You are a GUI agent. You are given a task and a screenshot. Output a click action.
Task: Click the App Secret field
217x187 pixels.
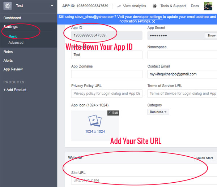(x=176, y=35)
